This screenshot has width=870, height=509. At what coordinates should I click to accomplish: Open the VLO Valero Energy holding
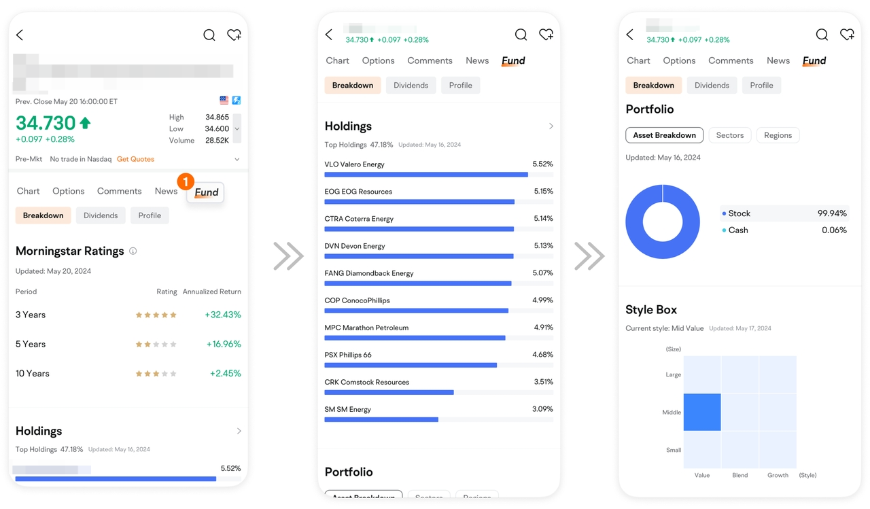click(439, 169)
